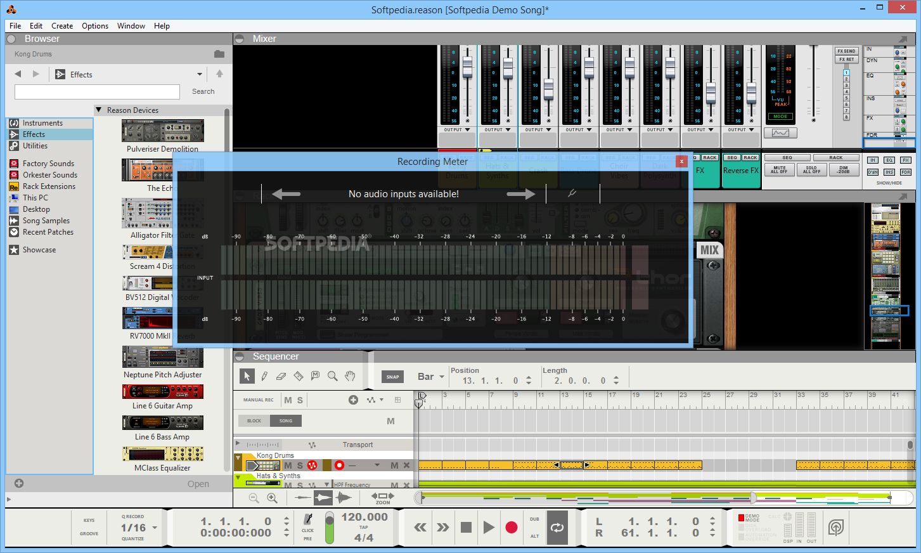
Task: Select the Razor tool in Sequencer
Action: (x=299, y=376)
